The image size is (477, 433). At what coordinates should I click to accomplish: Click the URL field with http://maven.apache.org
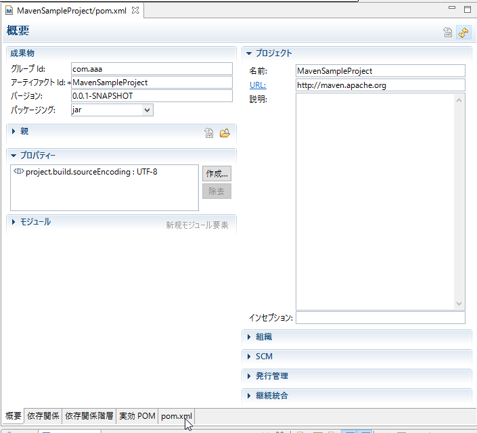380,85
